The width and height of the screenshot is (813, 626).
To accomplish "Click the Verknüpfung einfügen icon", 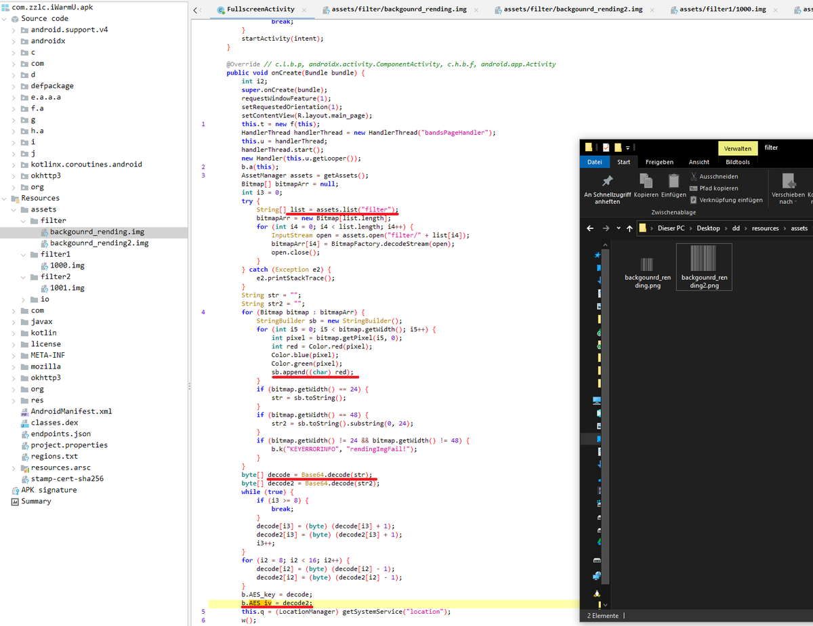I will pos(693,200).
